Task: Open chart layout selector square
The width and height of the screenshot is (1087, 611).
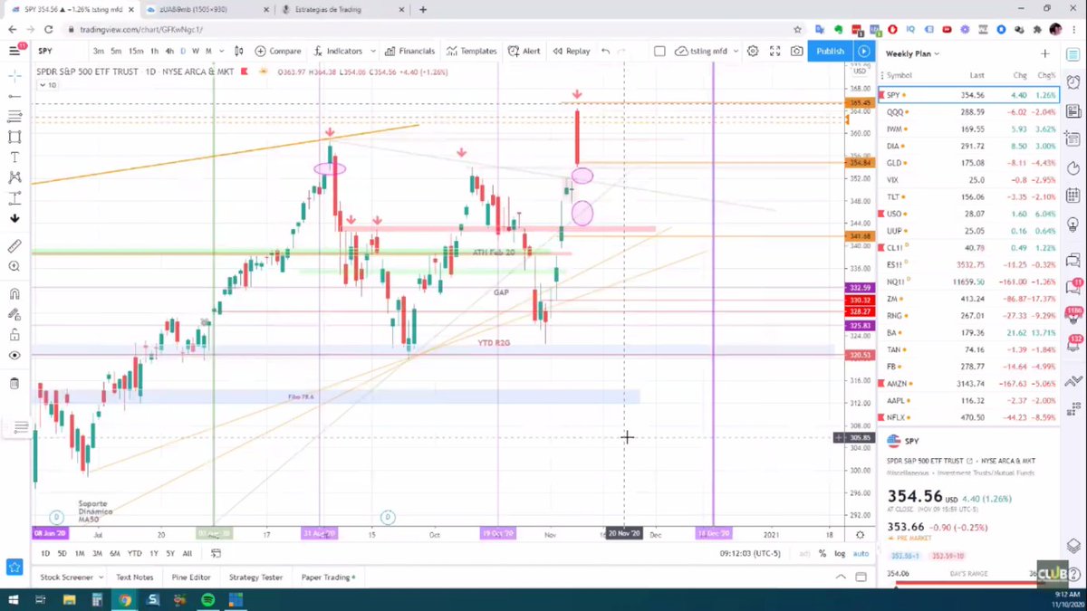Action: [659, 52]
